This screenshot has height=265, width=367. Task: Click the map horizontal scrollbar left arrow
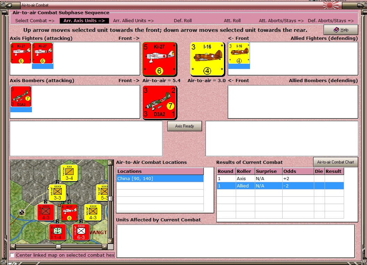[x=12, y=247]
